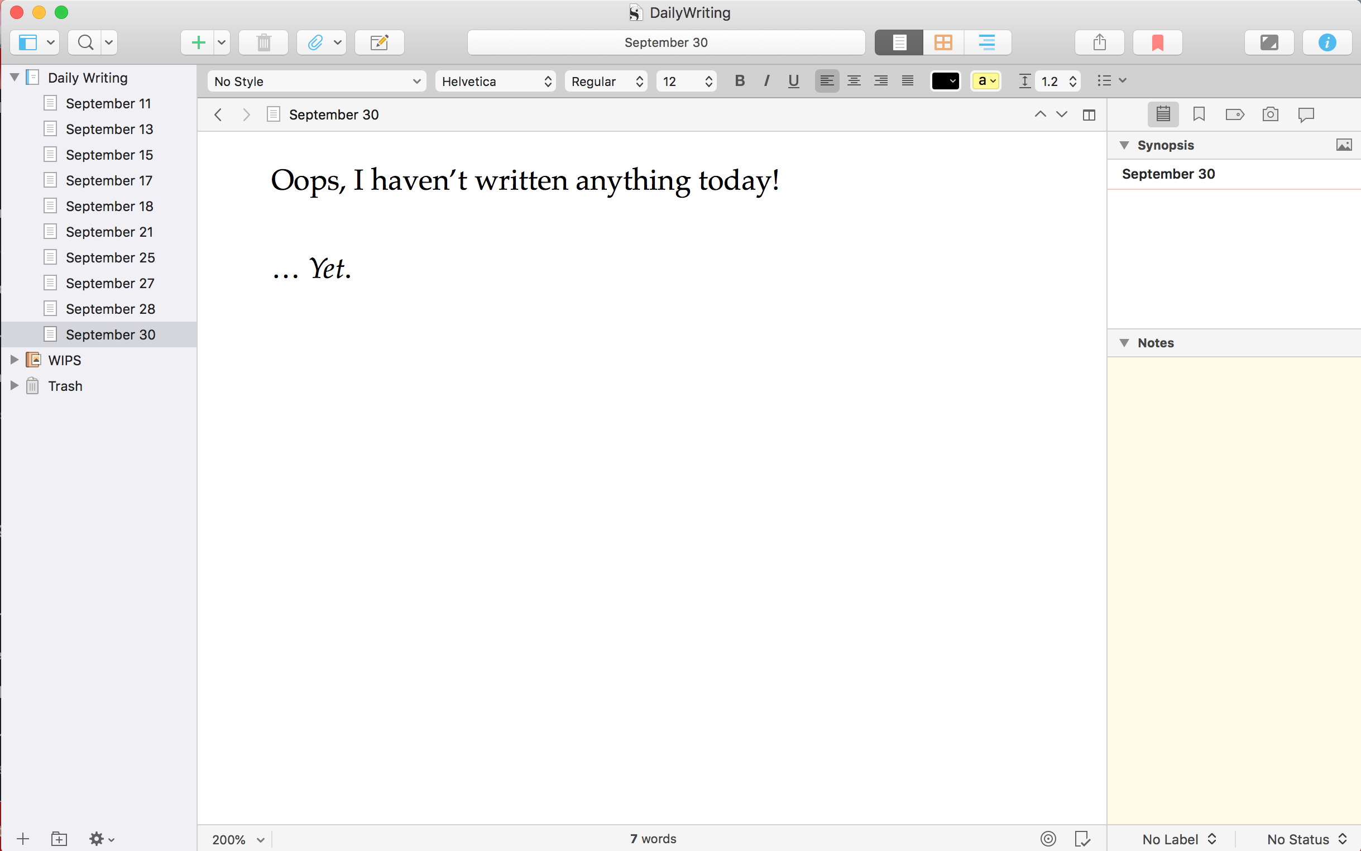The image size is (1361, 851).
Task: Switch to outliner view mode
Action: pyautogui.click(x=988, y=42)
